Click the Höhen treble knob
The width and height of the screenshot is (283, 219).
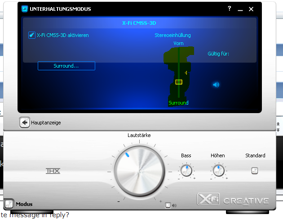click(x=218, y=171)
